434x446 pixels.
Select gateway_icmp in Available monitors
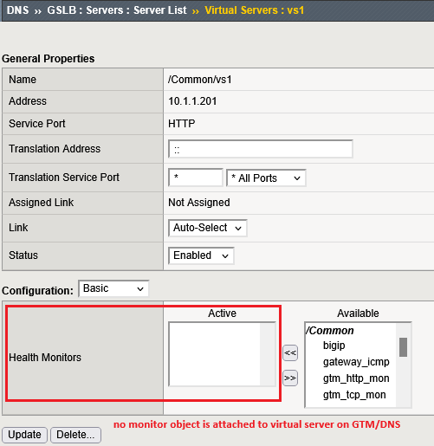[x=356, y=362]
